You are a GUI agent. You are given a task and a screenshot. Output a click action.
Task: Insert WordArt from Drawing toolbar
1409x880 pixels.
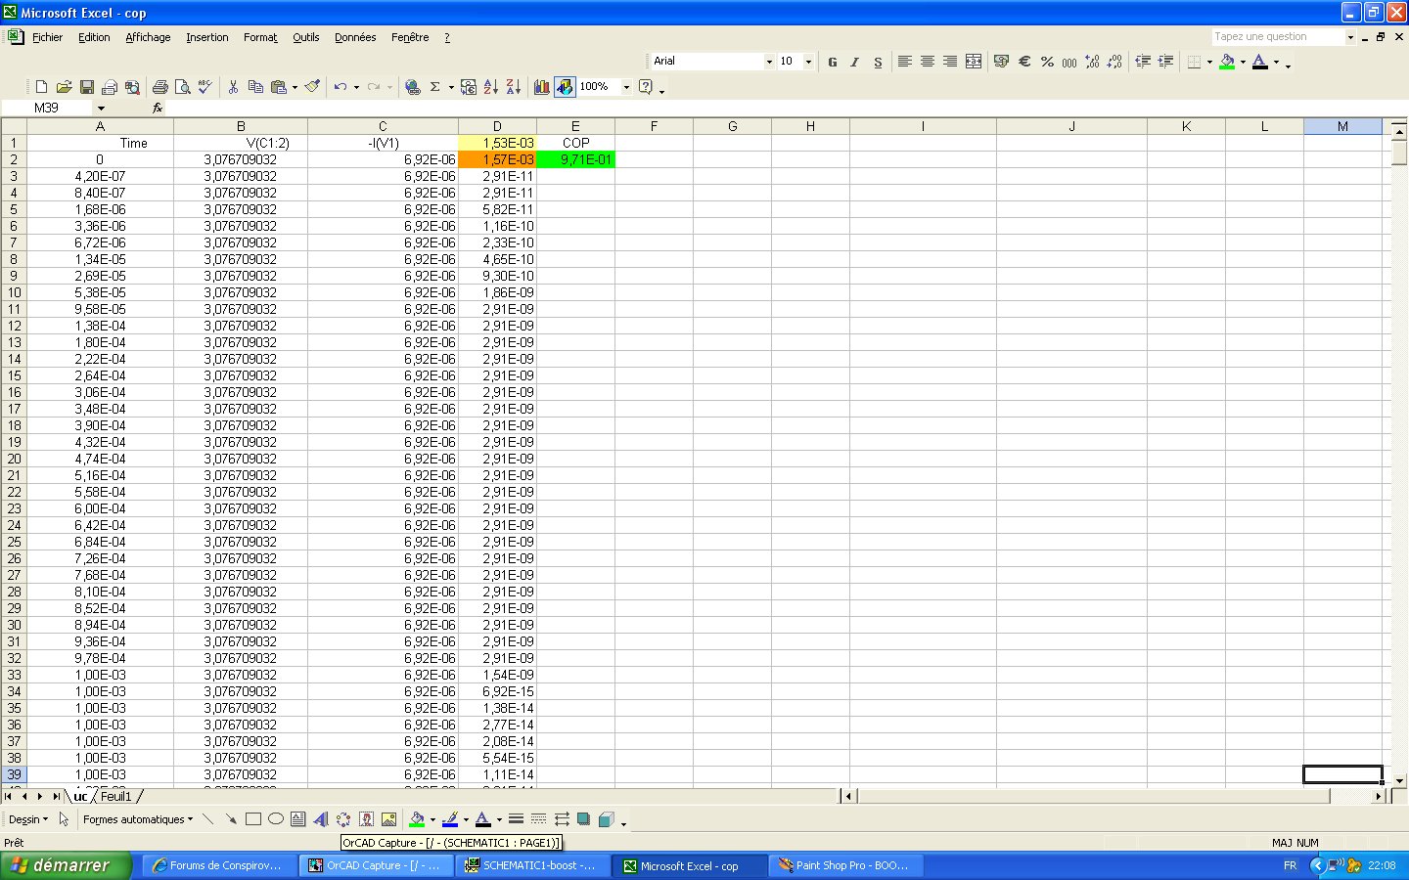pos(321,819)
